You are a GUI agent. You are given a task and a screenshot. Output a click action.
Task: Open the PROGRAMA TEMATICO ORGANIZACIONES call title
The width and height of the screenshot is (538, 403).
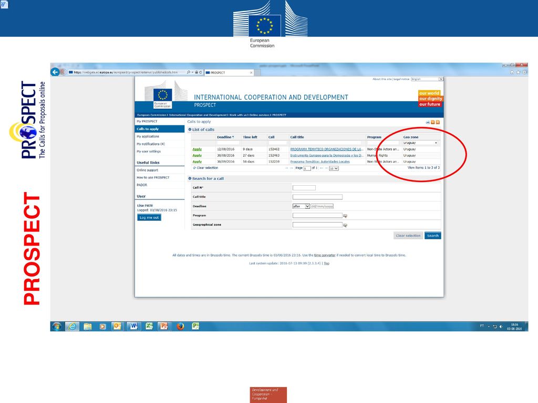[327, 150]
